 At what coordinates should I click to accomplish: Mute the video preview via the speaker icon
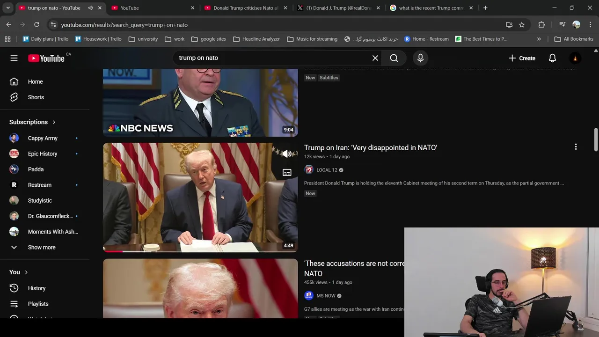[x=287, y=153]
